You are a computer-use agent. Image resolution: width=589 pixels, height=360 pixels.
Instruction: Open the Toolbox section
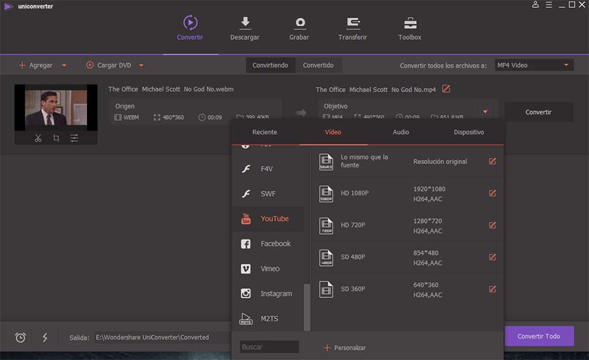(410, 29)
